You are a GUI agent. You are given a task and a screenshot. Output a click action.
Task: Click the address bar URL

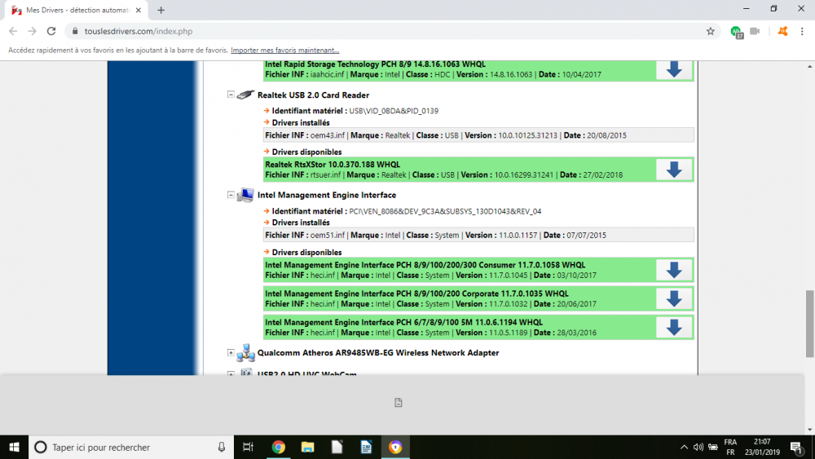pos(139,31)
